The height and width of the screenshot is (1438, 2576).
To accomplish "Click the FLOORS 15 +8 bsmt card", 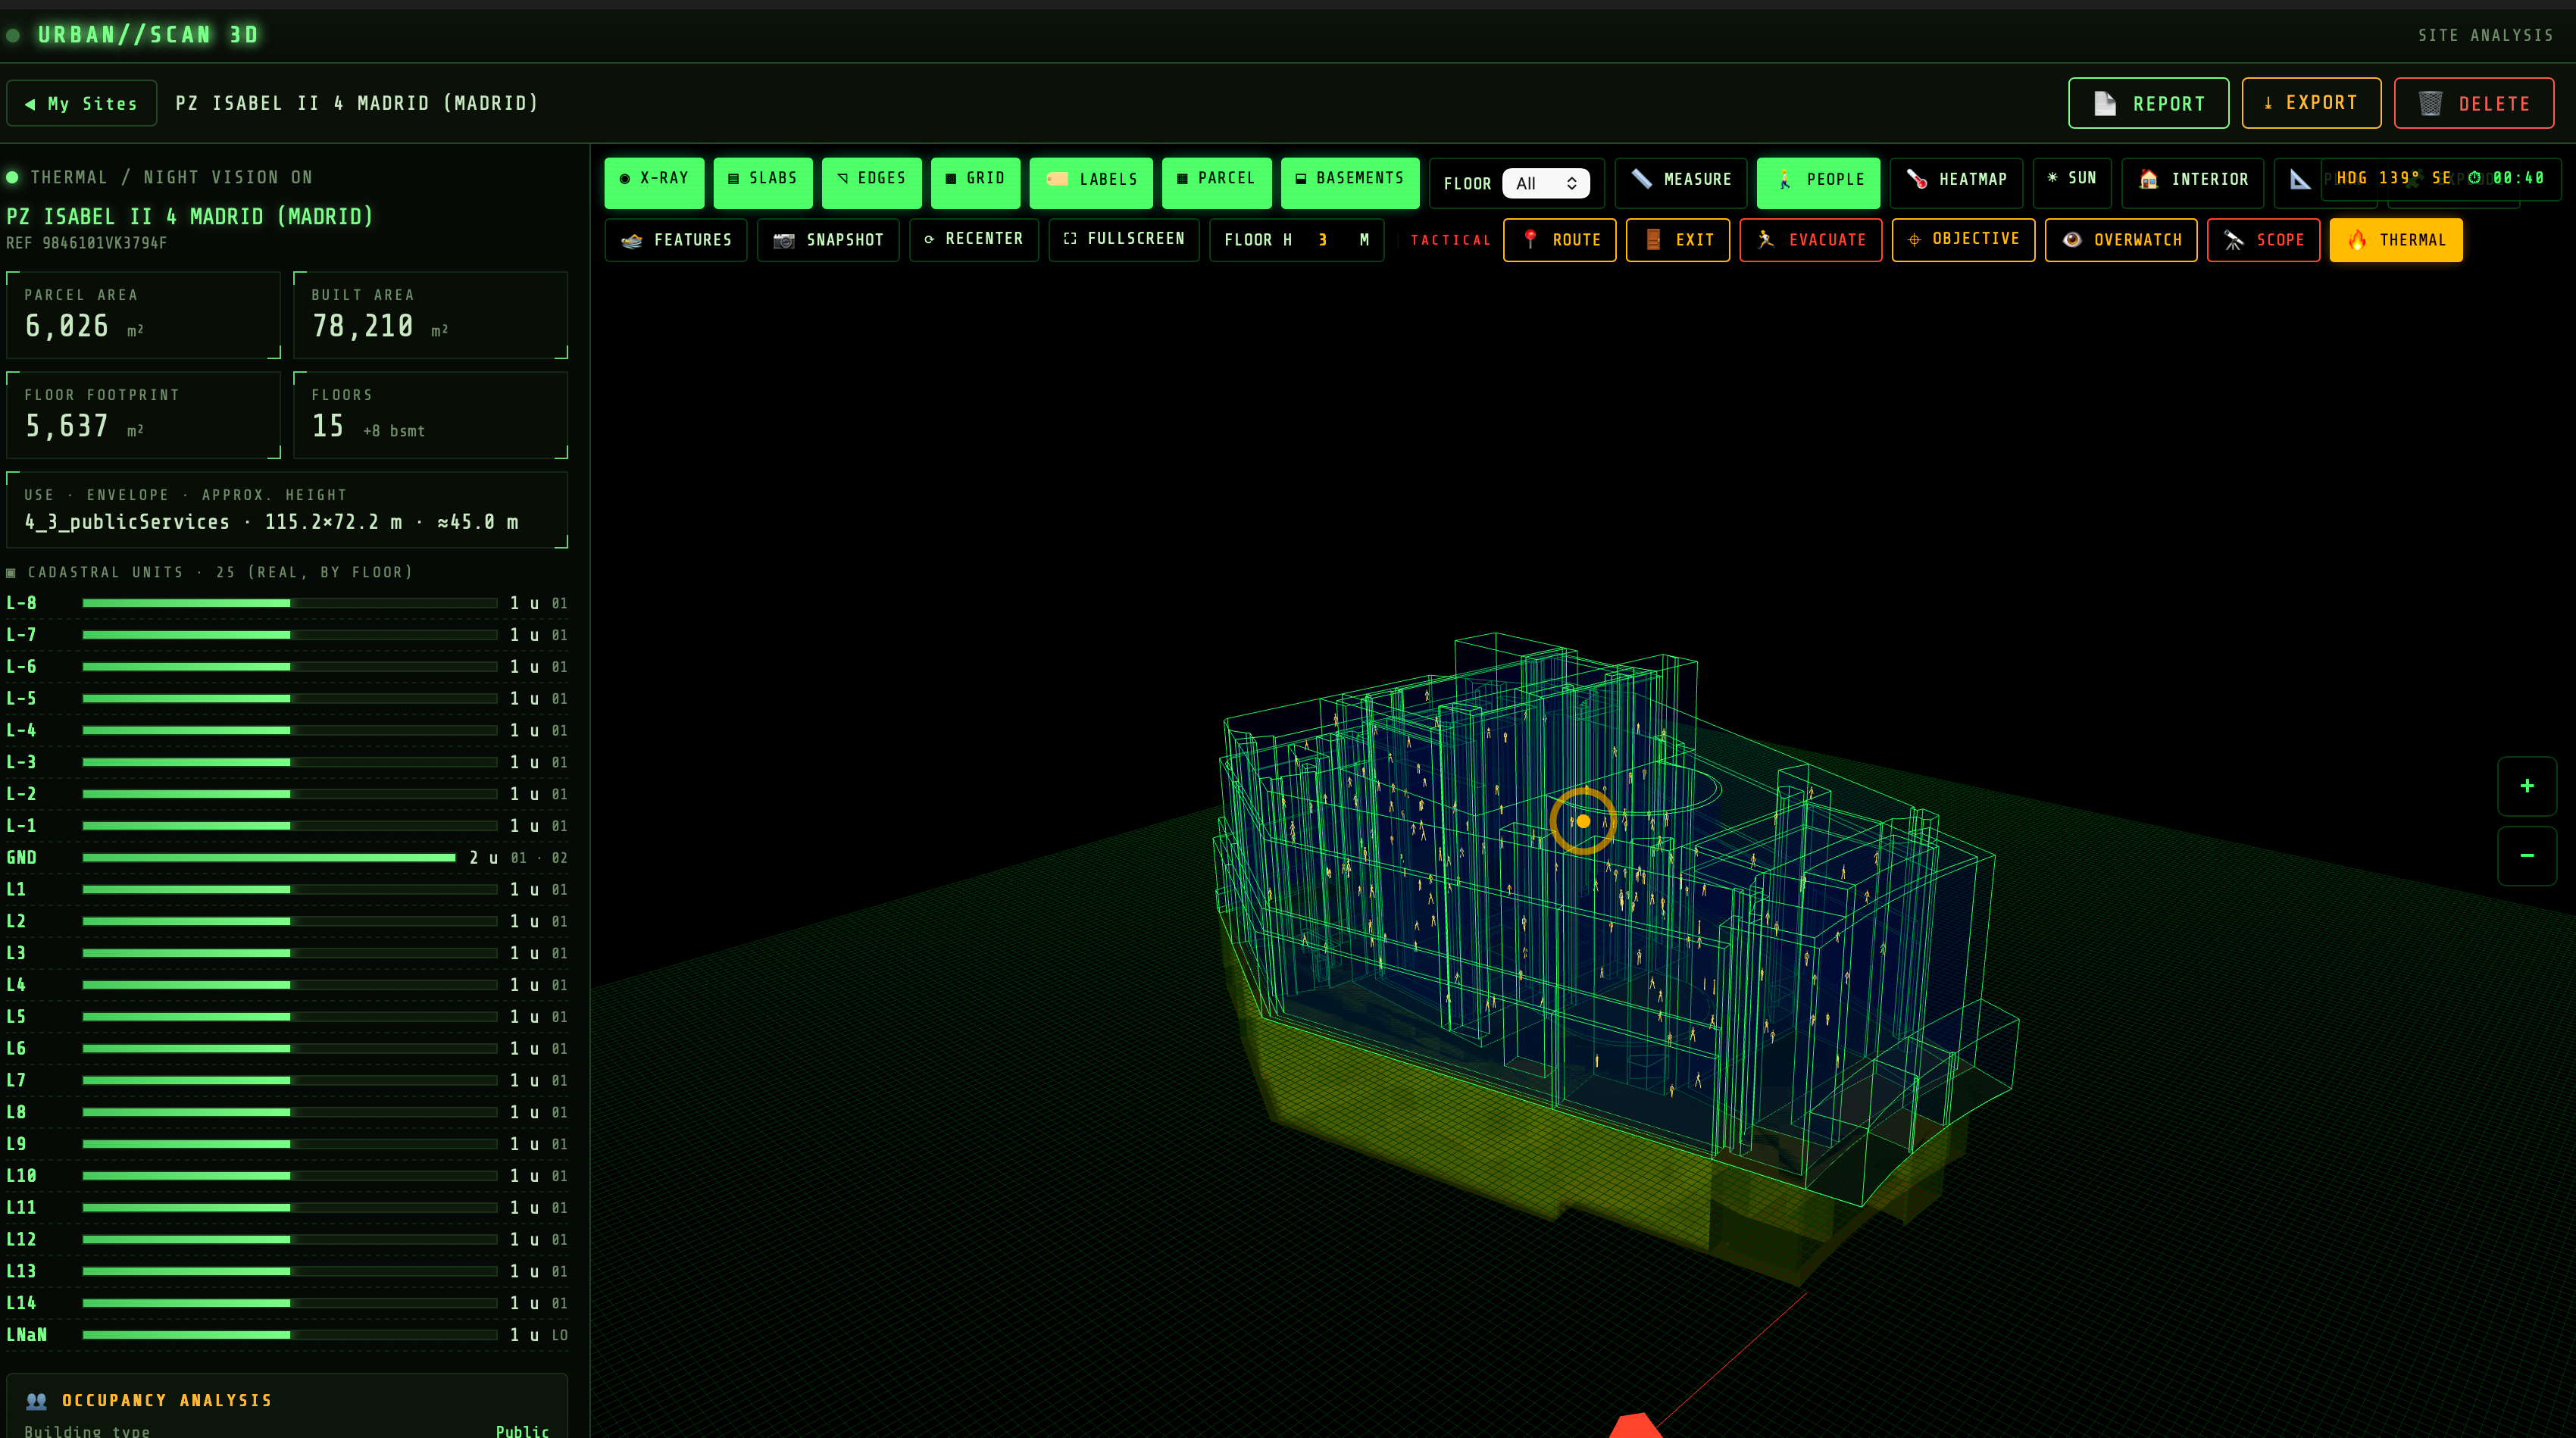I will 431,415.
